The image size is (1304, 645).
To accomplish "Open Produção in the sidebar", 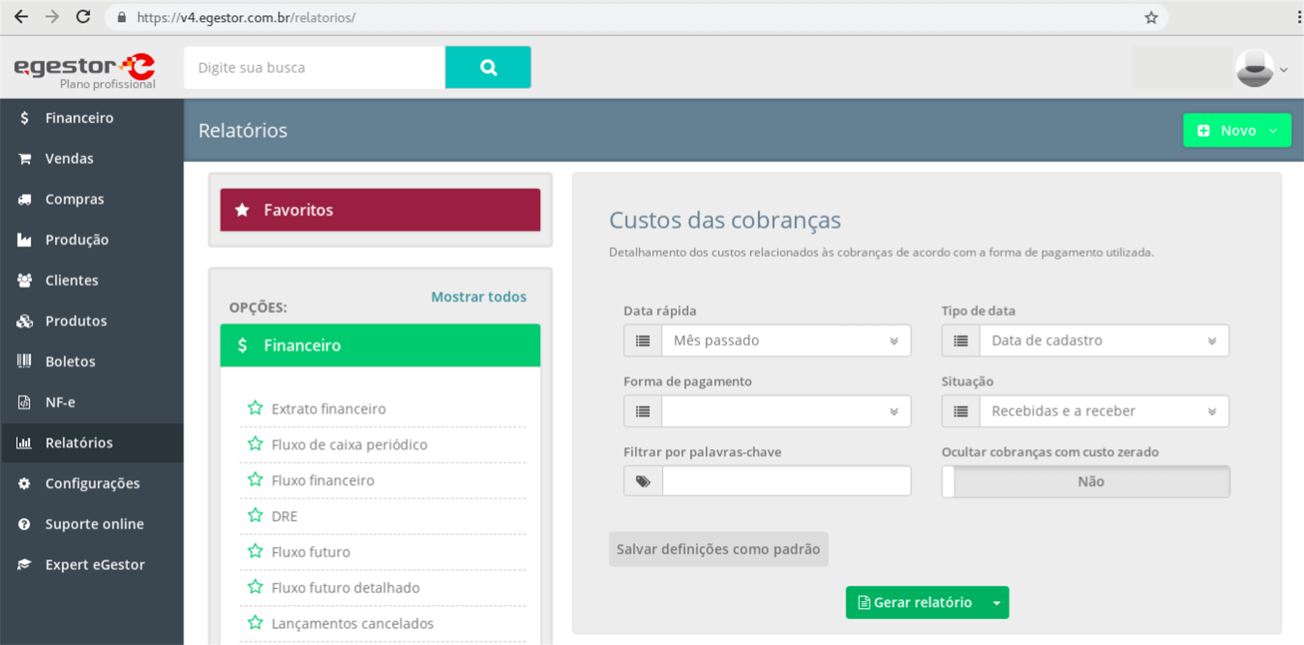I will pyautogui.click(x=92, y=240).
